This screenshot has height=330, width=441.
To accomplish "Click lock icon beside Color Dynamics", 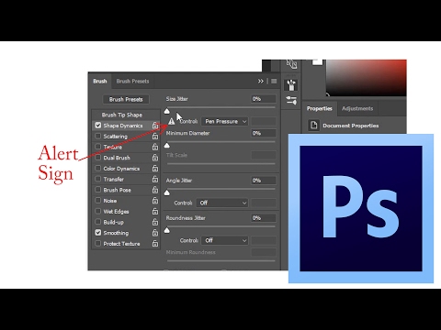I will [155, 168].
